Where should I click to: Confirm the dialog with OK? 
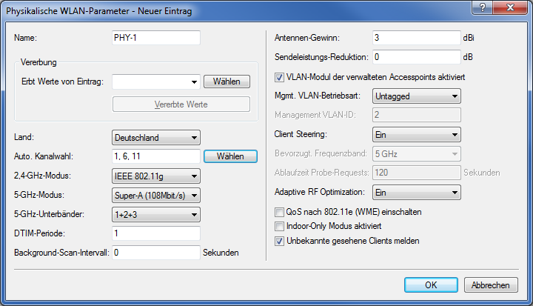[x=431, y=285]
